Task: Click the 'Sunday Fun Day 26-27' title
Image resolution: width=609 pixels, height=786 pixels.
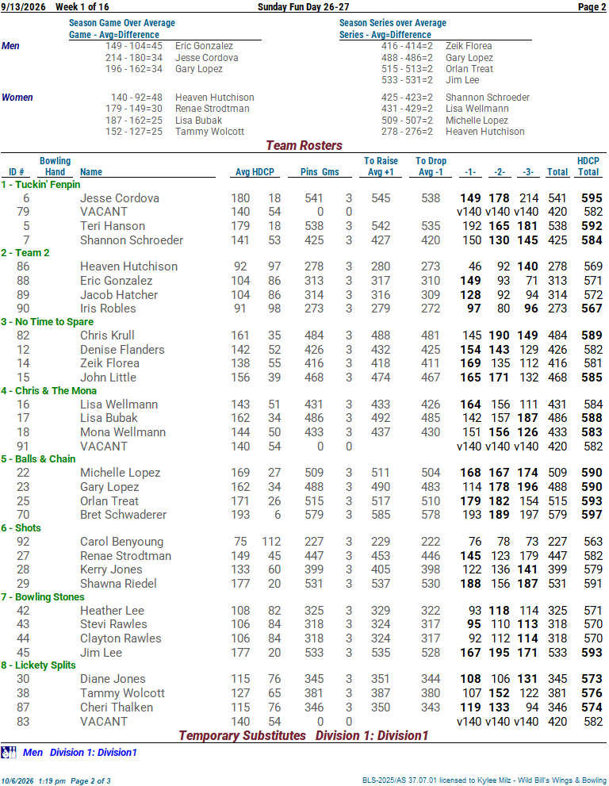Action: 303,6
